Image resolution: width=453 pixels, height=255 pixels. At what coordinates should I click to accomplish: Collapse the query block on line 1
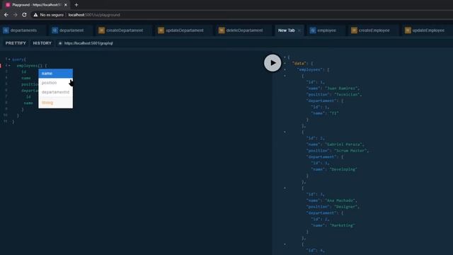(9, 59)
